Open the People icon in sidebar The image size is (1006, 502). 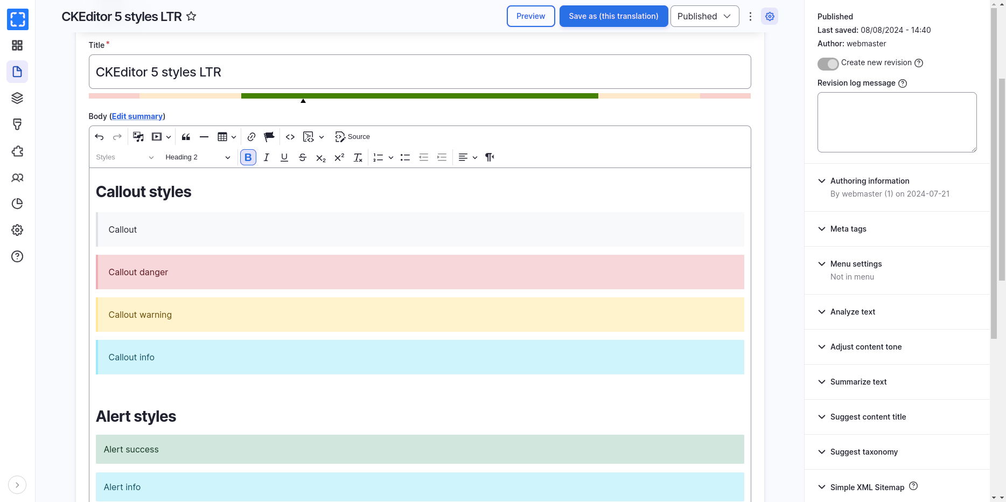[x=17, y=177]
